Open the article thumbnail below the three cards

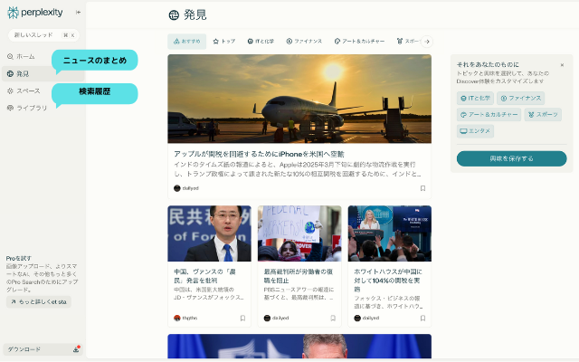point(299,346)
